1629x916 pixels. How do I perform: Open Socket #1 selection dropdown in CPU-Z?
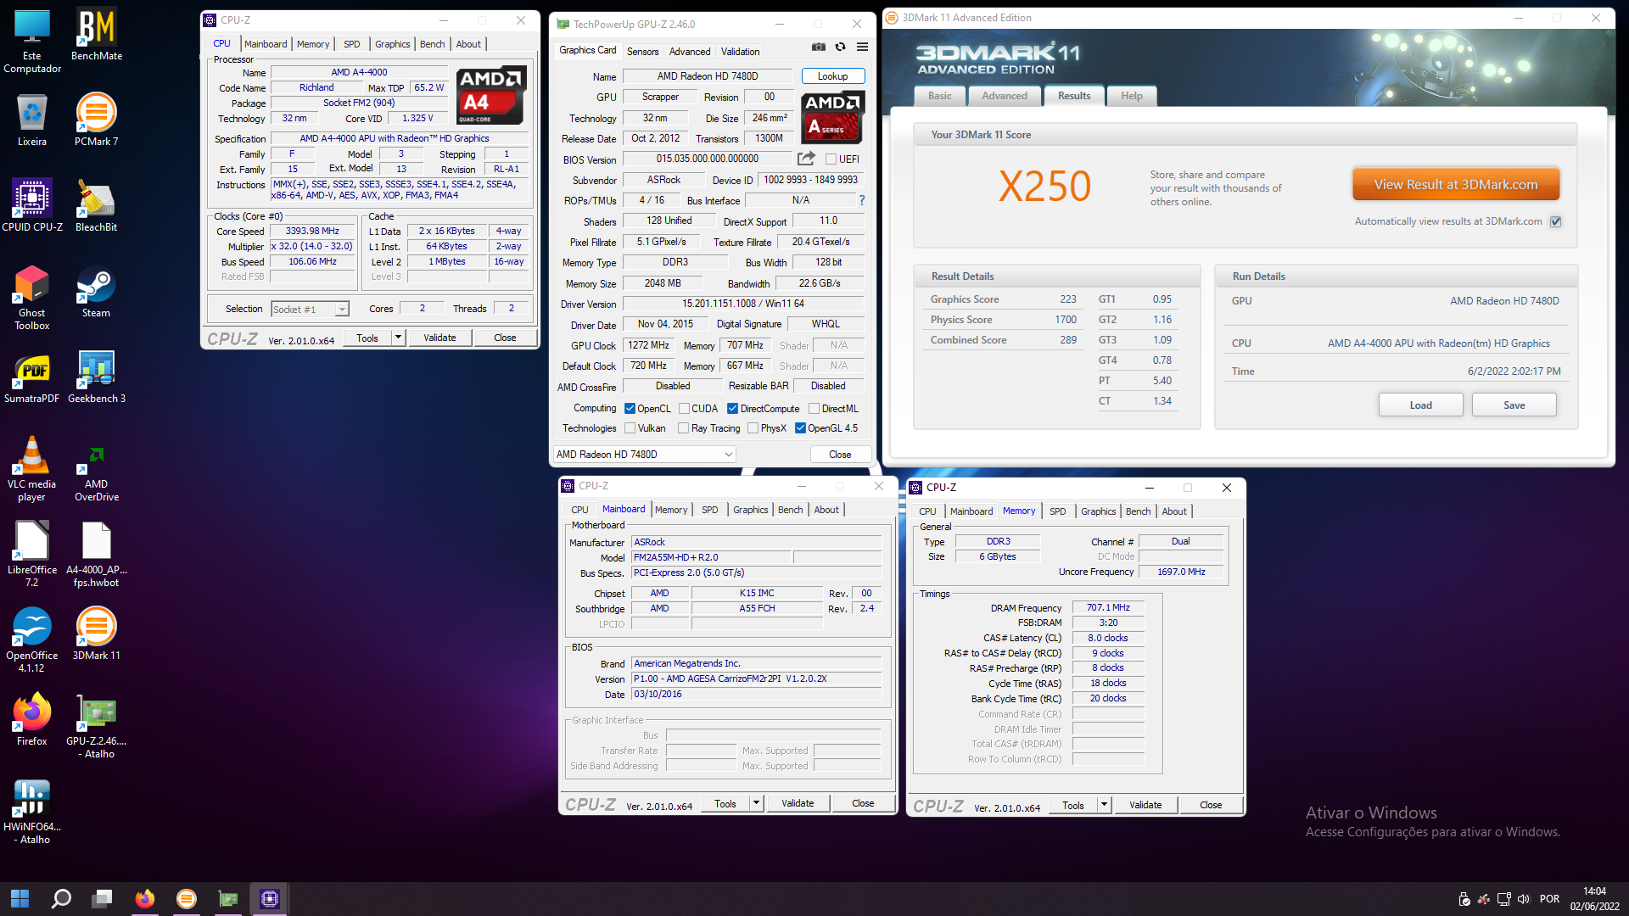click(310, 310)
